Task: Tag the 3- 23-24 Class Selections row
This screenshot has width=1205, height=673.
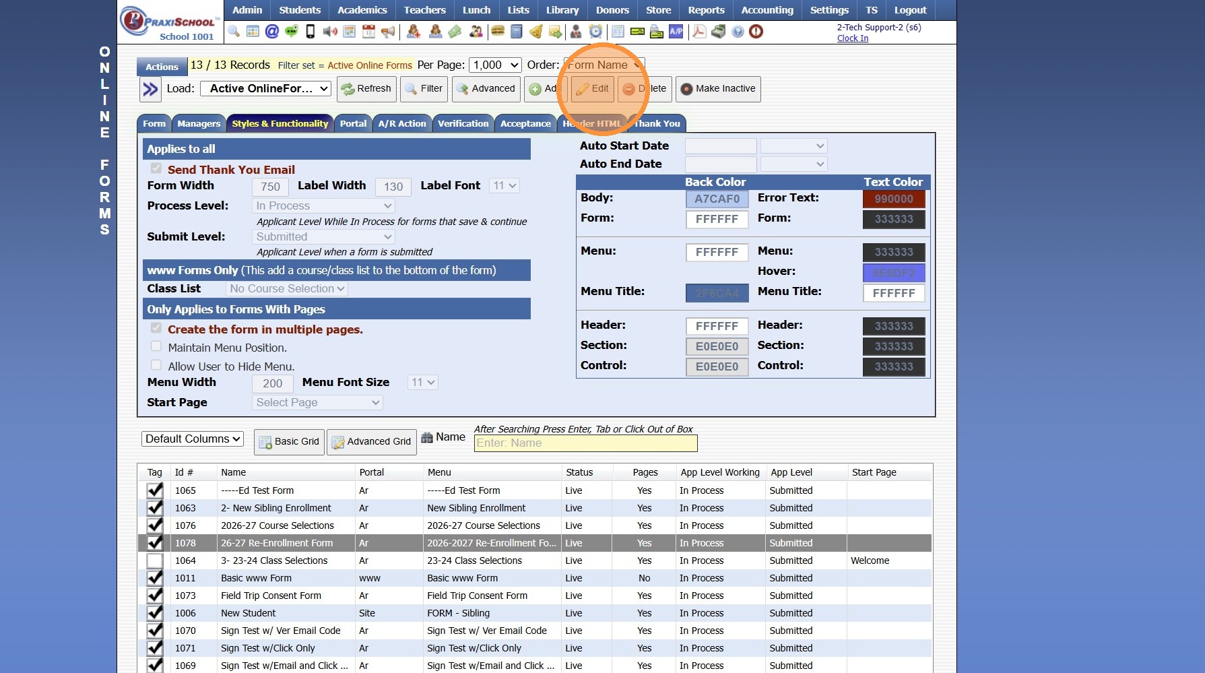Action: coord(155,560)
